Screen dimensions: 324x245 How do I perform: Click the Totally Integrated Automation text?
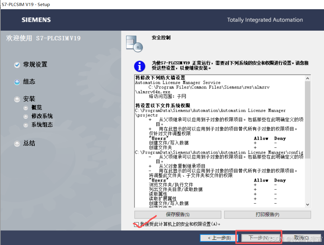pyautogui.click(x=265, y=20)
